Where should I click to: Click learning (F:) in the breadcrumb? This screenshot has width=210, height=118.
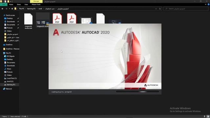(x=31, y=9)
